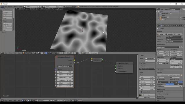Set color depth to 16
The height and width of the screenshot is (104, 185).
[x=178, y=84]
